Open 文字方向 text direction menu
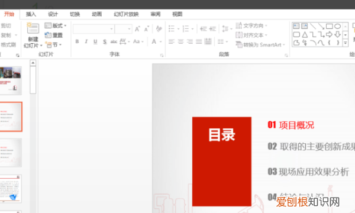This screenshot has width=355, height=213. click(x=251, y=25)
